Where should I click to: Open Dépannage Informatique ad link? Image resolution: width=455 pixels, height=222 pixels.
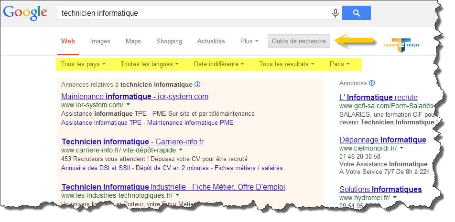pos(383,140)
